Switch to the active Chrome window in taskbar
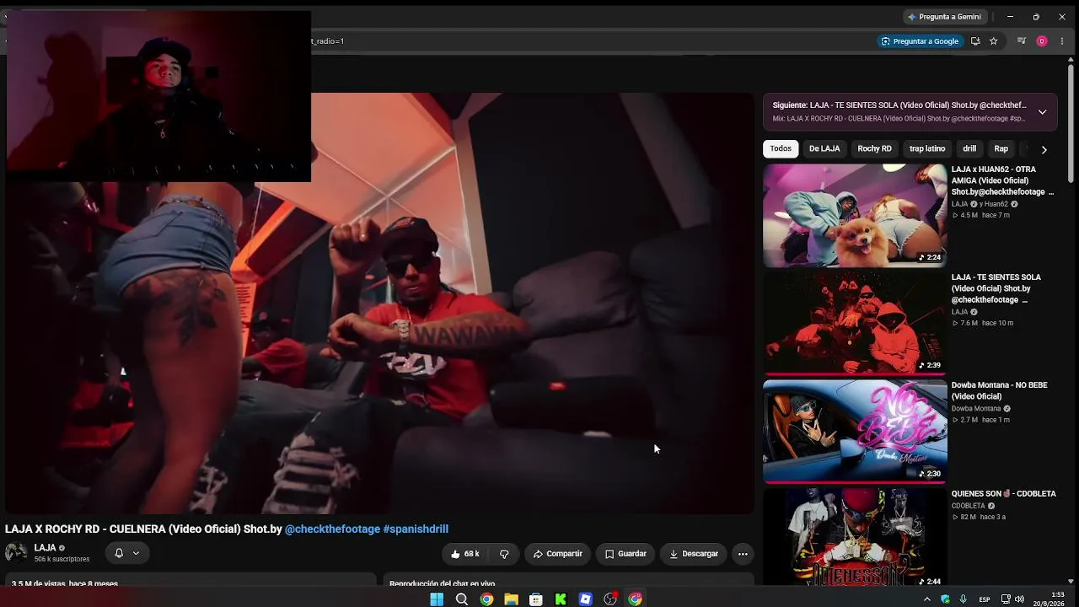 635,599
